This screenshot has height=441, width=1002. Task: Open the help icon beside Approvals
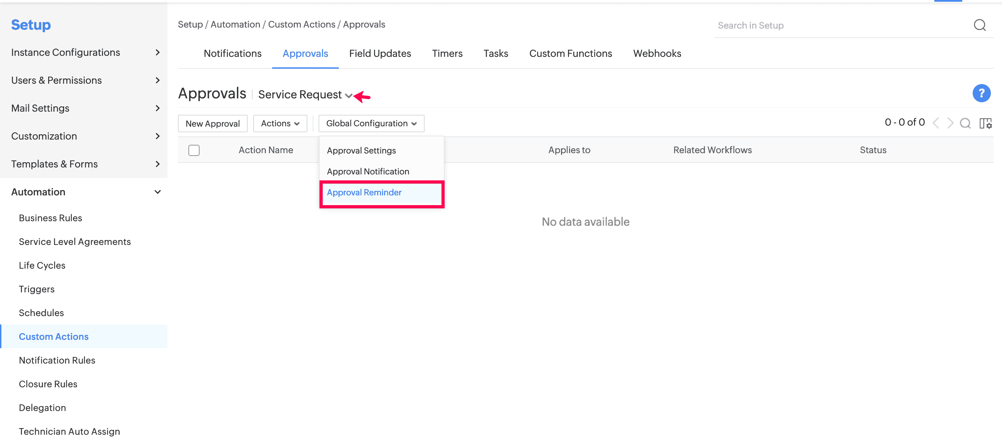[981, 94]
